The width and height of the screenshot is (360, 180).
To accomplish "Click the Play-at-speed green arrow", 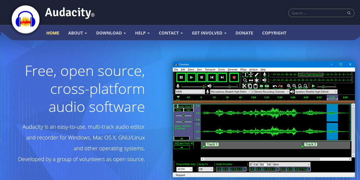I will 313,86.
